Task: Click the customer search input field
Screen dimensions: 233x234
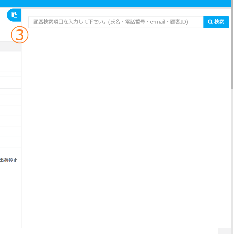Action: tap(116, 22)
